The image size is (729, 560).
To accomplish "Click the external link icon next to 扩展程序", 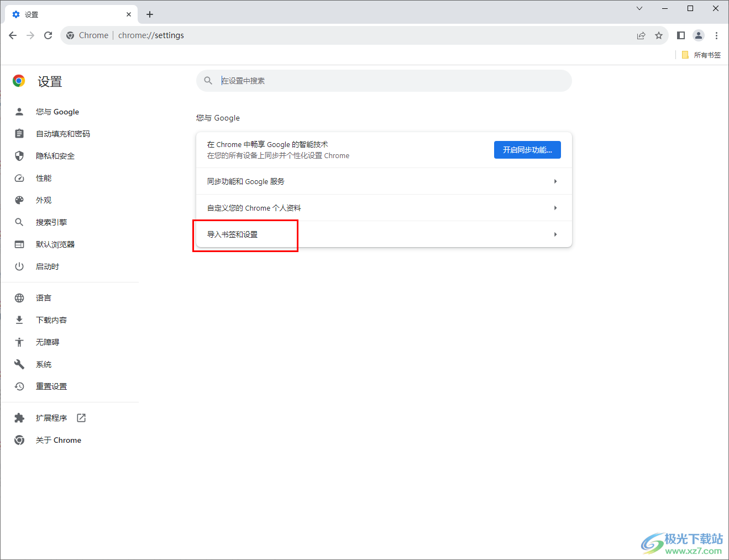I will click(x=81, y=418).
